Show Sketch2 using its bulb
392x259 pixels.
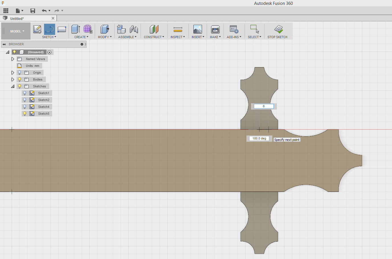coord(25,100)
